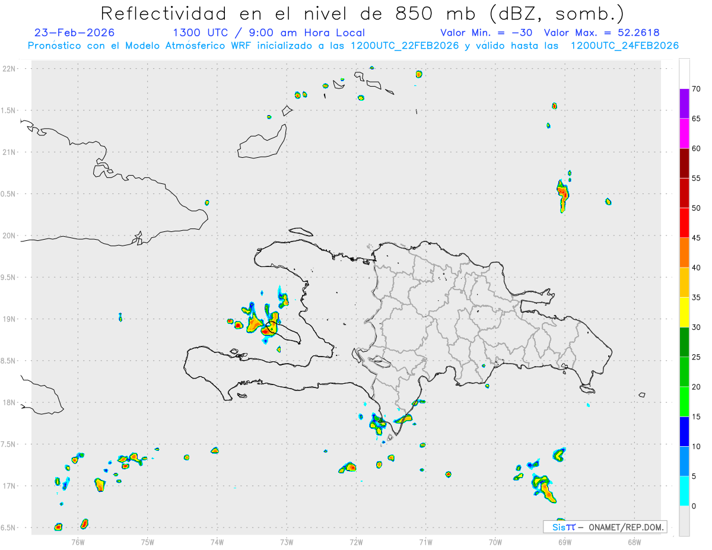Click the '70W' longitude axis label
Viewport: 712px width, 550px height.
point(495,542)
